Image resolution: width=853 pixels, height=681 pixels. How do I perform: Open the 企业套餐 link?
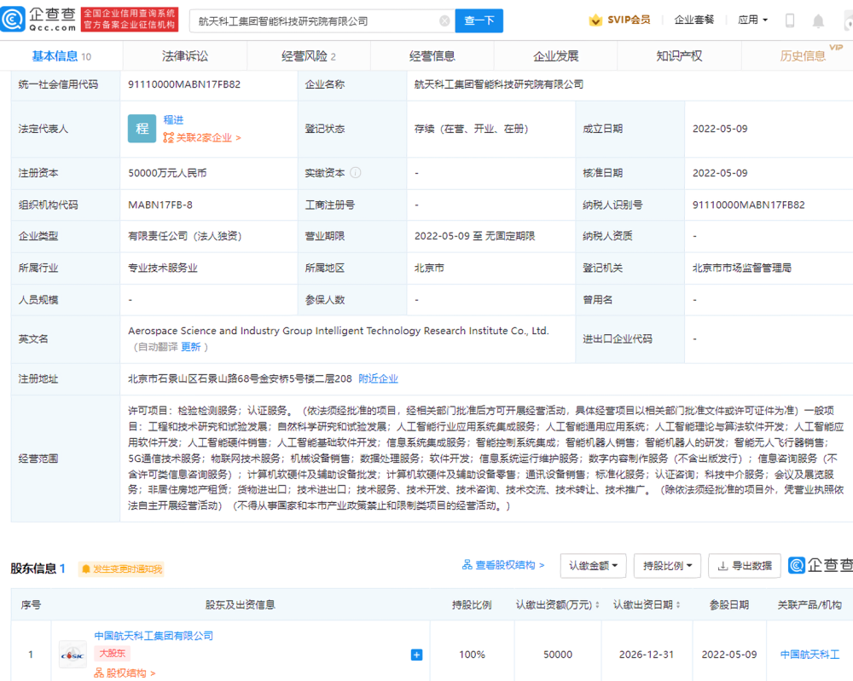point(693,20)
